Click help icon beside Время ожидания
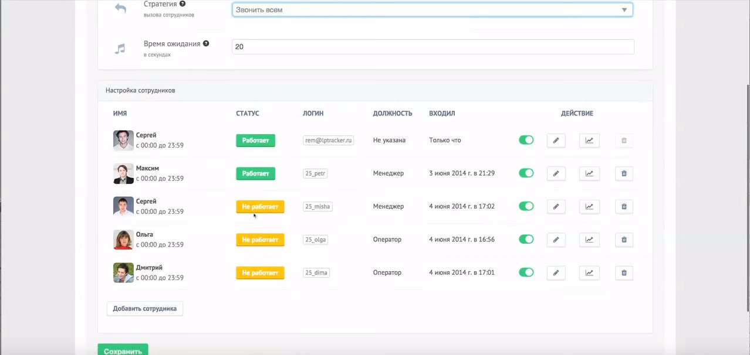Image resolution: width=750 pixels, height=355 pixels. coord(206,43)
